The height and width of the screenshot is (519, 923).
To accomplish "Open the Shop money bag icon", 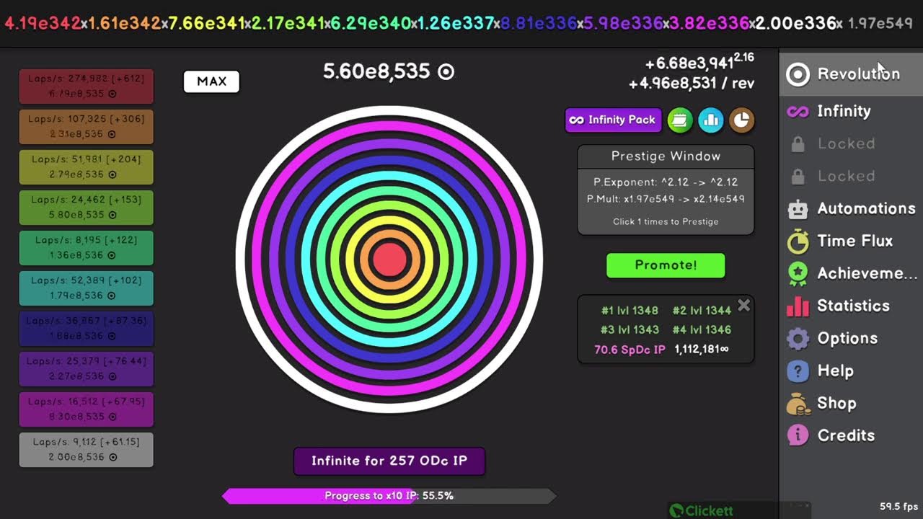I will coord(798,404).
